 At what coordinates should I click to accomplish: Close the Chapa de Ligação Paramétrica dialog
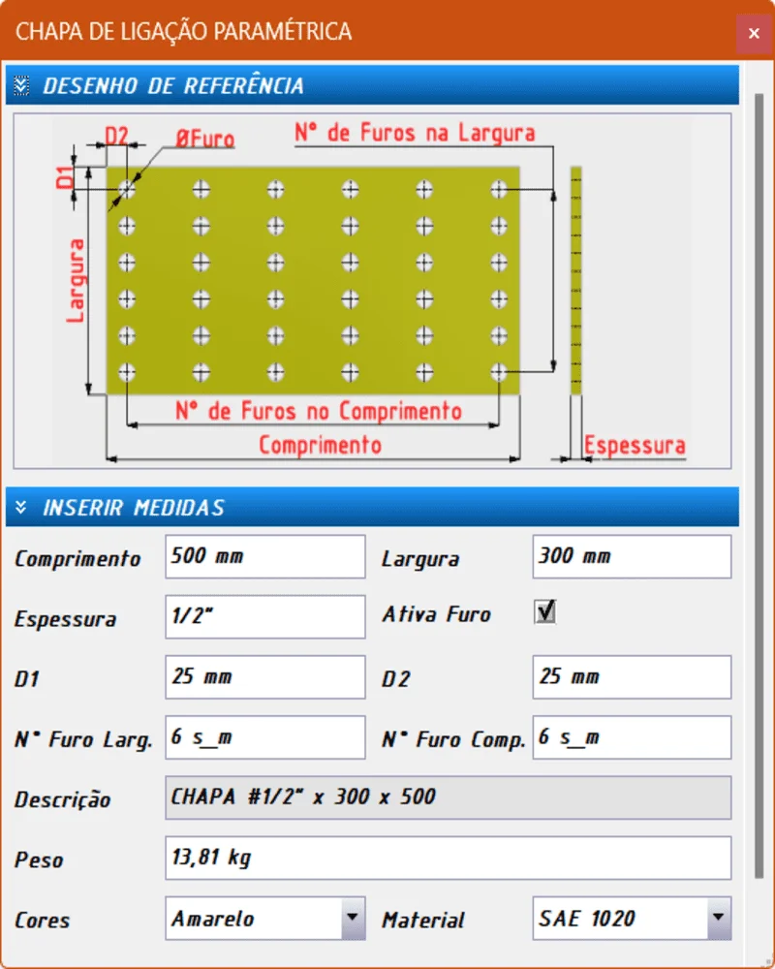click(x=754, y=33)
